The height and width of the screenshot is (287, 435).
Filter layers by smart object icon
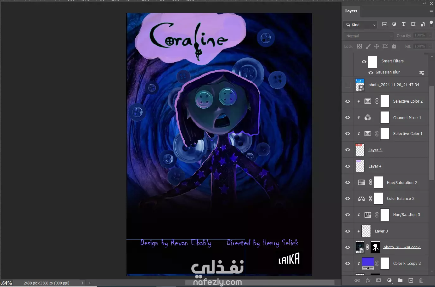(423, 24)
